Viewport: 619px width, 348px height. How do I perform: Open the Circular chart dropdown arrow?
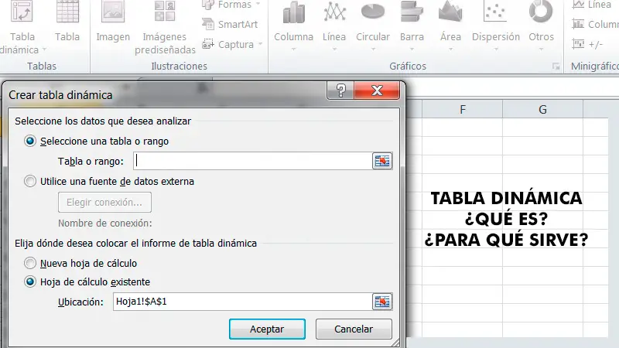373,49
